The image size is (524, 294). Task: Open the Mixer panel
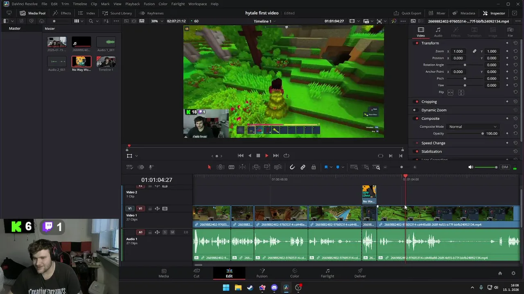pos(437,13)
